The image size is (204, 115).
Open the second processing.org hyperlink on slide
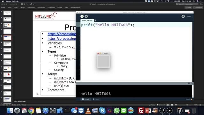click(62, 39)
